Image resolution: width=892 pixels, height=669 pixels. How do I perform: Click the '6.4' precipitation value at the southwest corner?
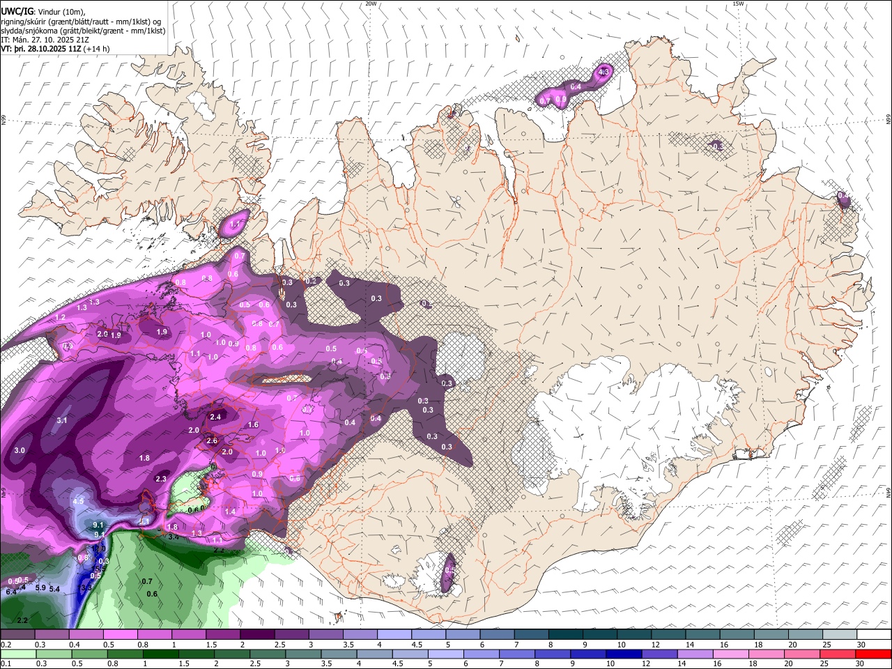10,592
